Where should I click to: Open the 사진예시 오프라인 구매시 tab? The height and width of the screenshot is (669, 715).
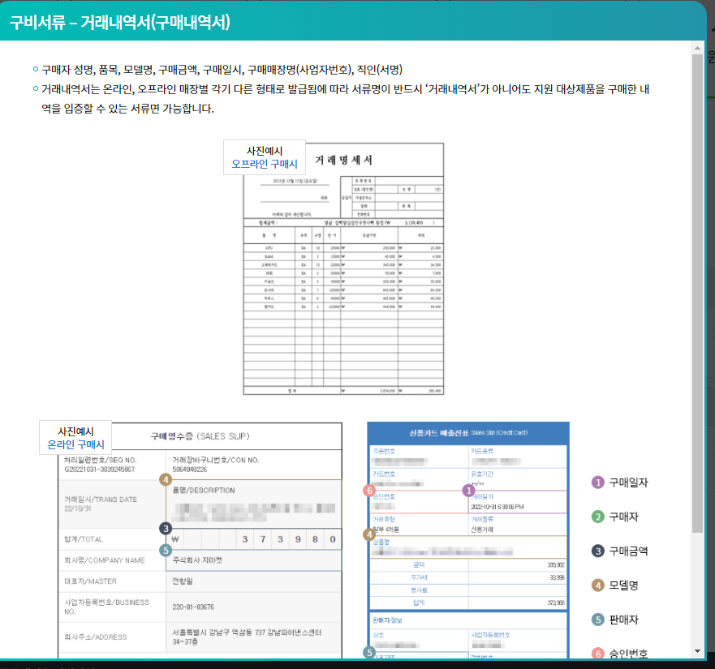264,156
